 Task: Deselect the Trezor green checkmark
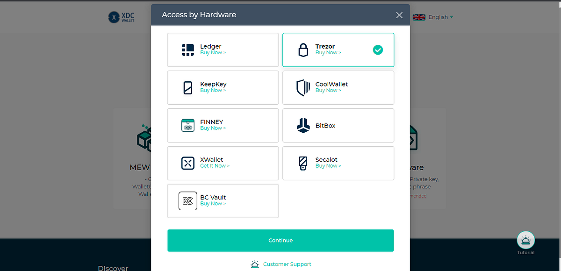click(x=378, y=50)
